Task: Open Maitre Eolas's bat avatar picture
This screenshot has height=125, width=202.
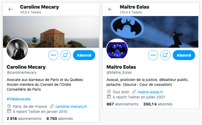Action: coord(117,50)
